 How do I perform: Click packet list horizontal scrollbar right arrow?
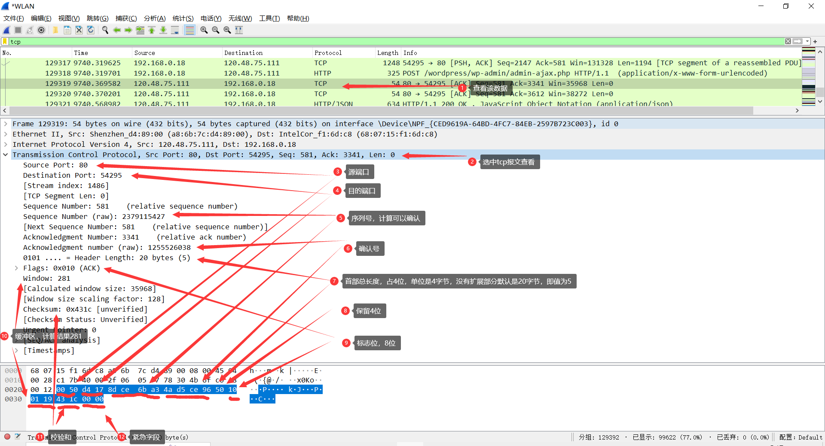point(797,110)
